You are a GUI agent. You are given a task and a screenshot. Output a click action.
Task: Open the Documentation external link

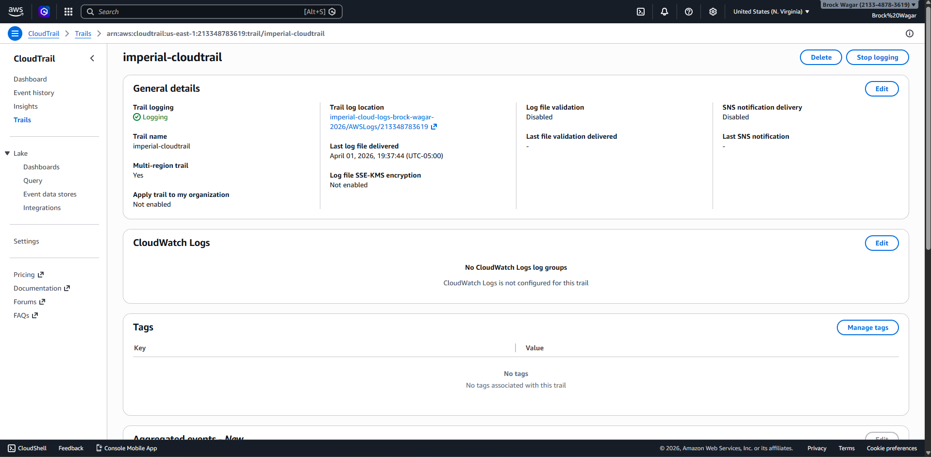[38, 288]
